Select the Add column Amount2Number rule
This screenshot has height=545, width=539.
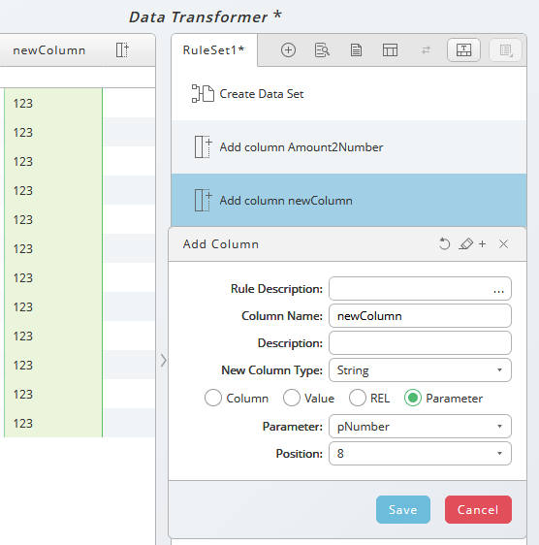click(x=349, y=147)
